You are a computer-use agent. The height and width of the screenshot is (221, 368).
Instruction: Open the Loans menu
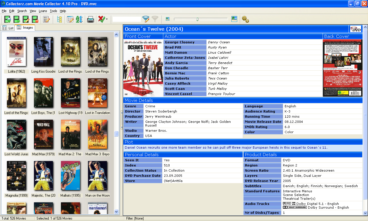tap(43, 11)
